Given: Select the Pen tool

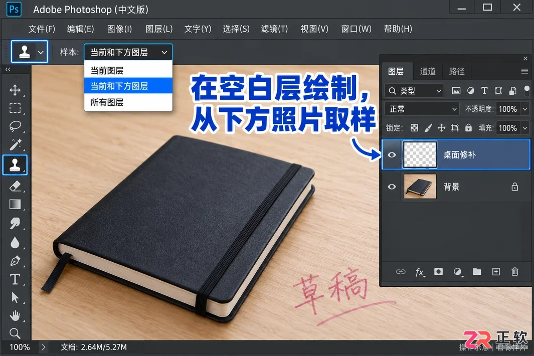Looking at the screenshot, I should pos(15,261).
